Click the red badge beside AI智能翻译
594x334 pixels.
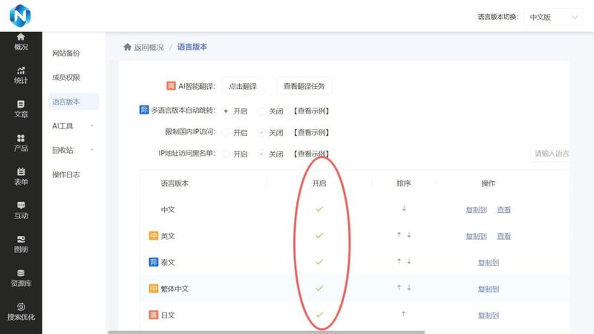[172, 86]
